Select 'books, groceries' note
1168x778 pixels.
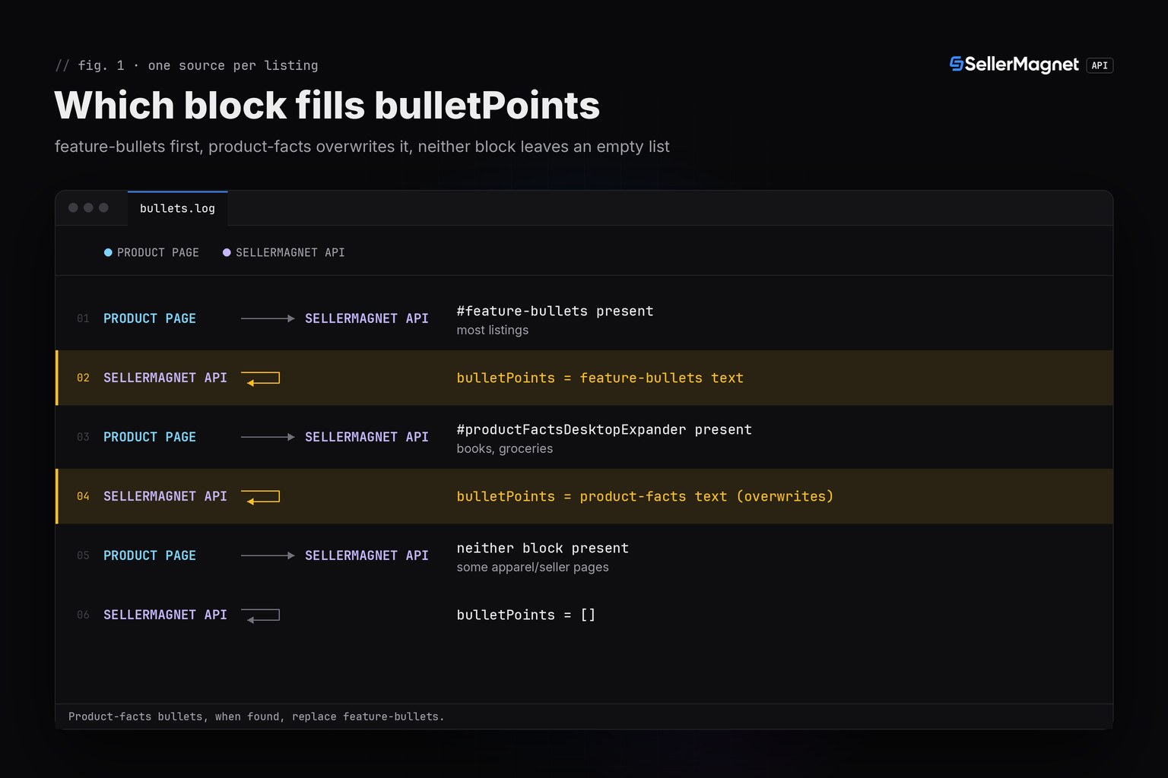coord(505,448)
